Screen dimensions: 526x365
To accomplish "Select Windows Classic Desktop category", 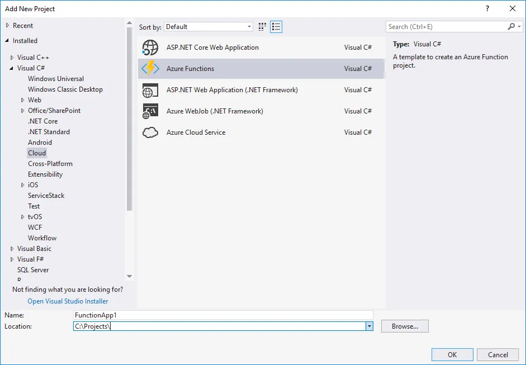I will (65, 89).
